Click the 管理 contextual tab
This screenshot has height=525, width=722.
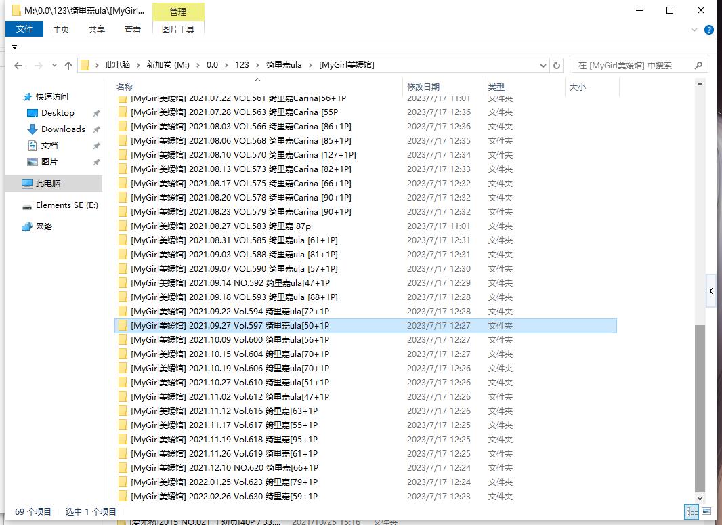pyautogui.click(x=178, y=12)
